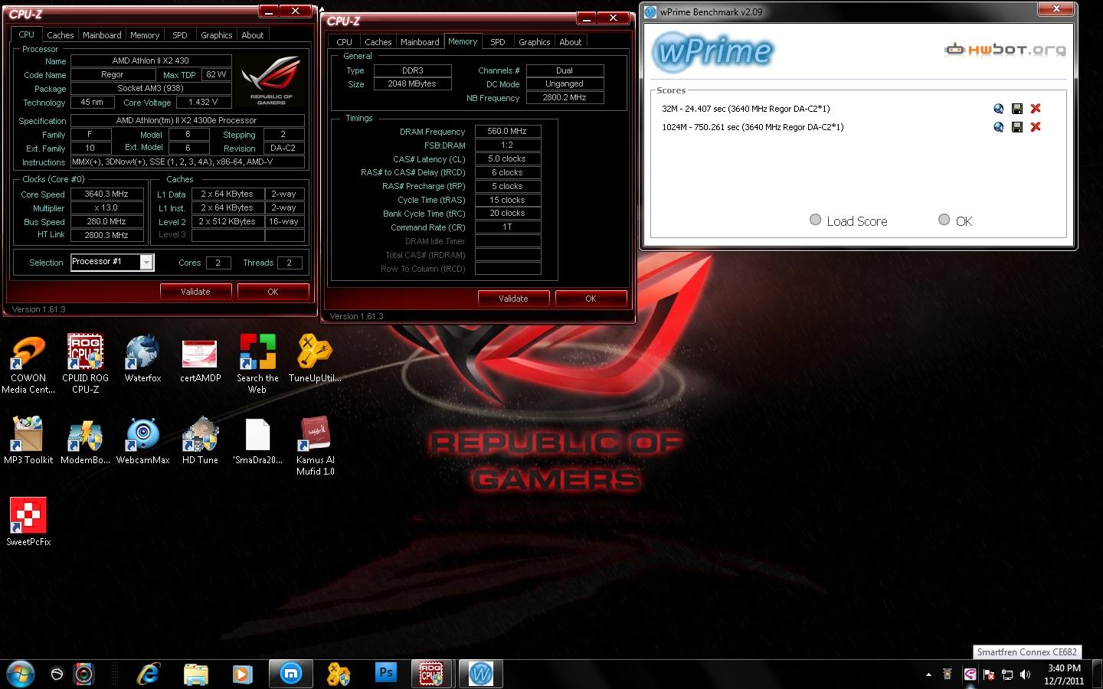
Task: Save the 32M score with its floppy icon
Action: [x=1017, y=109]
